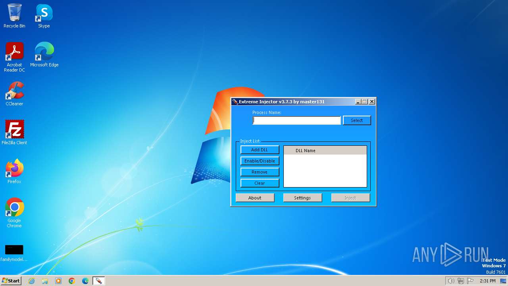
Task: Open the Recycle Bin desktop icon
Action: pos(14,16)
